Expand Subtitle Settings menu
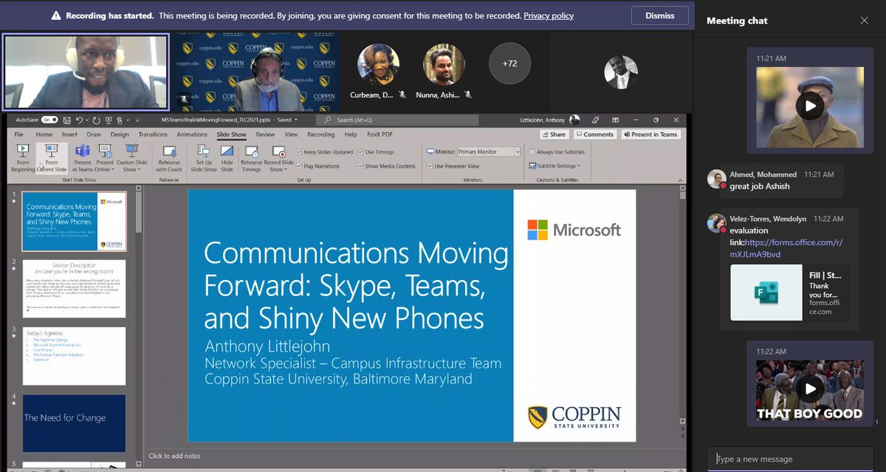 [x=554, y=166]
